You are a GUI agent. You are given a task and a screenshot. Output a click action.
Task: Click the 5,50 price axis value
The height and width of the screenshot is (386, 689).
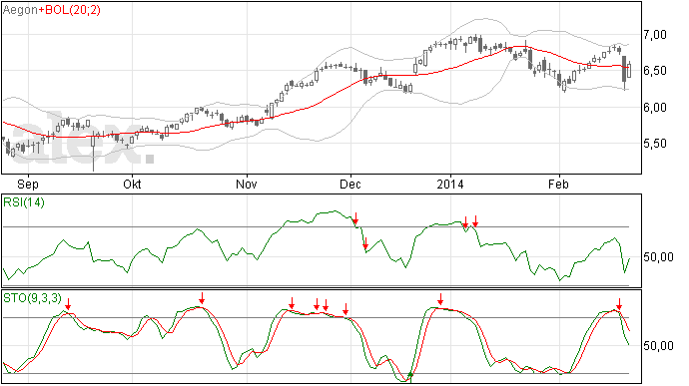pos(655,144)
